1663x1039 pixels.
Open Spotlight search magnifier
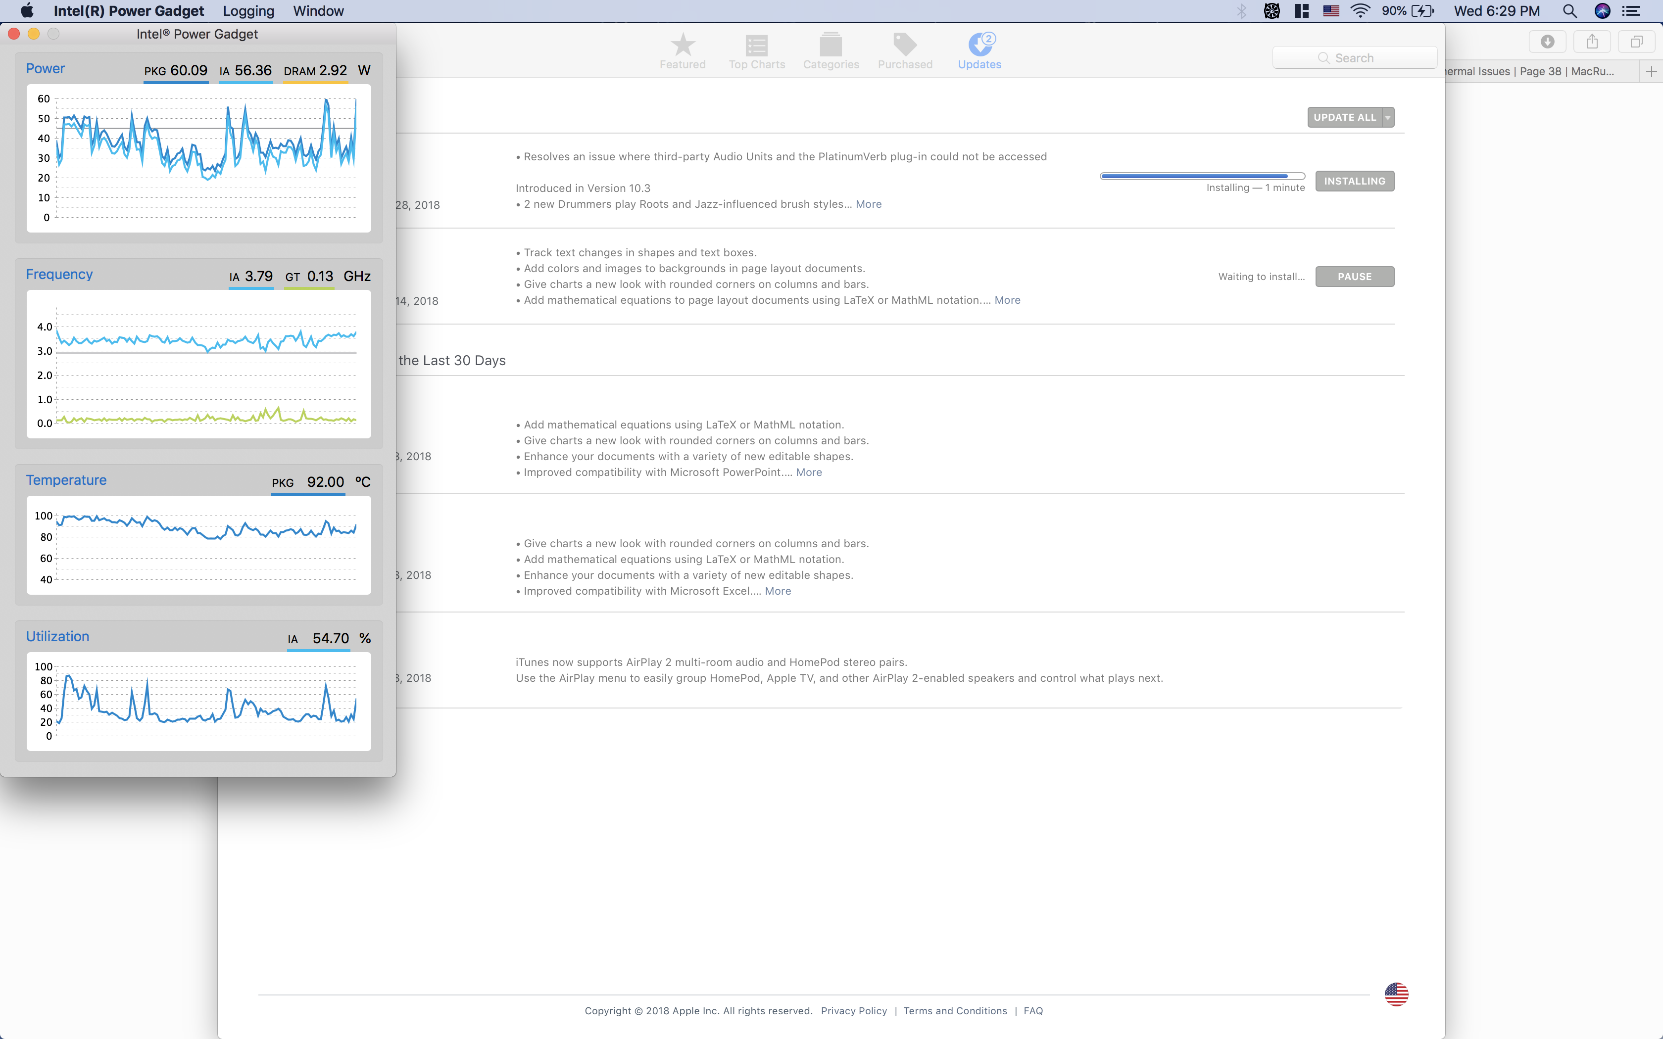pos(1569,11)
